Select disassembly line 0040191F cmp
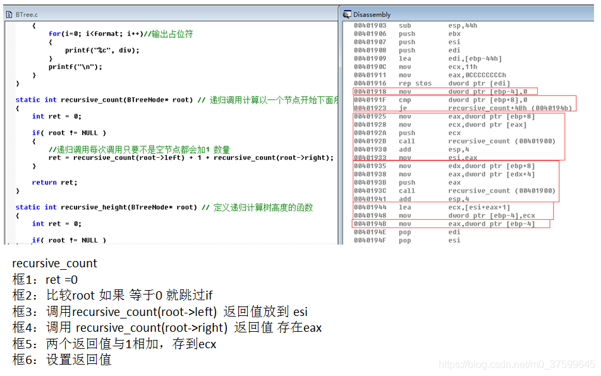The height and width of the screenshot is (376, 601). (440, 100)
